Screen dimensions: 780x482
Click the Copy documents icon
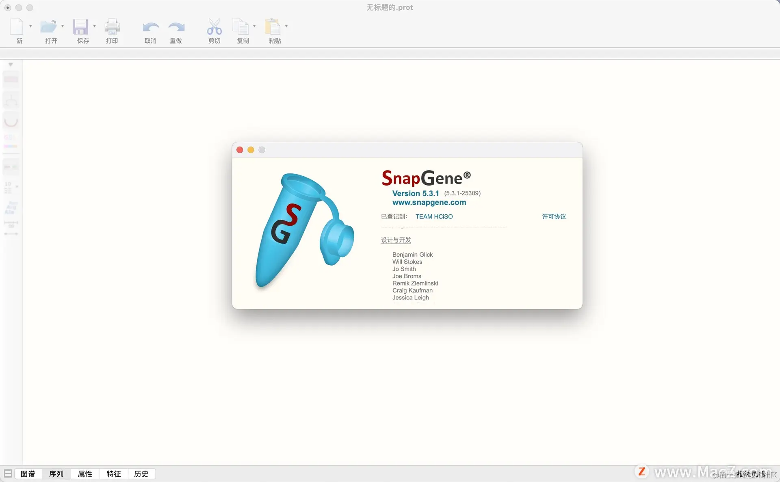tap(240, 27)
